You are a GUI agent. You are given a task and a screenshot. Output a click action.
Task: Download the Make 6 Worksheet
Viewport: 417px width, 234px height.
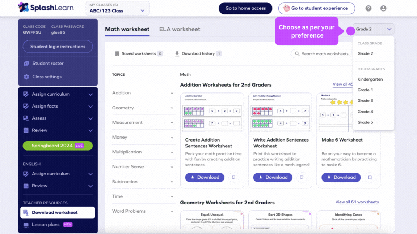(341, 178)
